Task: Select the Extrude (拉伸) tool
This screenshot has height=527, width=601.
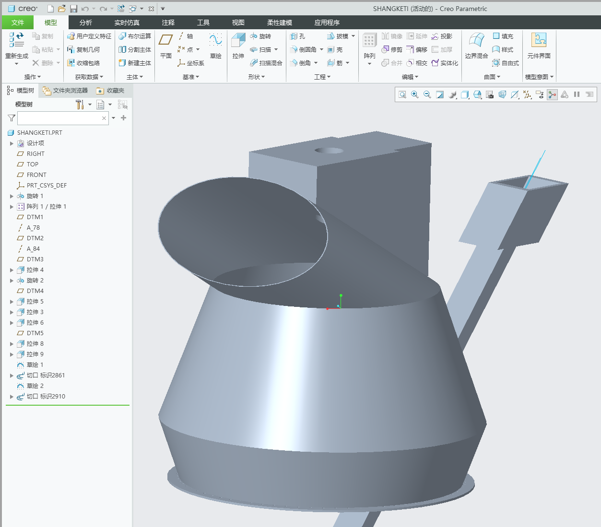Action: tap(238, 46)
